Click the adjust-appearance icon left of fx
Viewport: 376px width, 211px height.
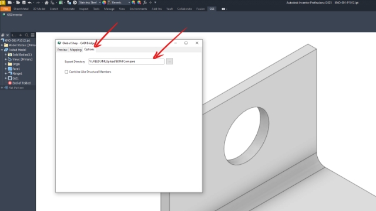(x=139, y=2)
